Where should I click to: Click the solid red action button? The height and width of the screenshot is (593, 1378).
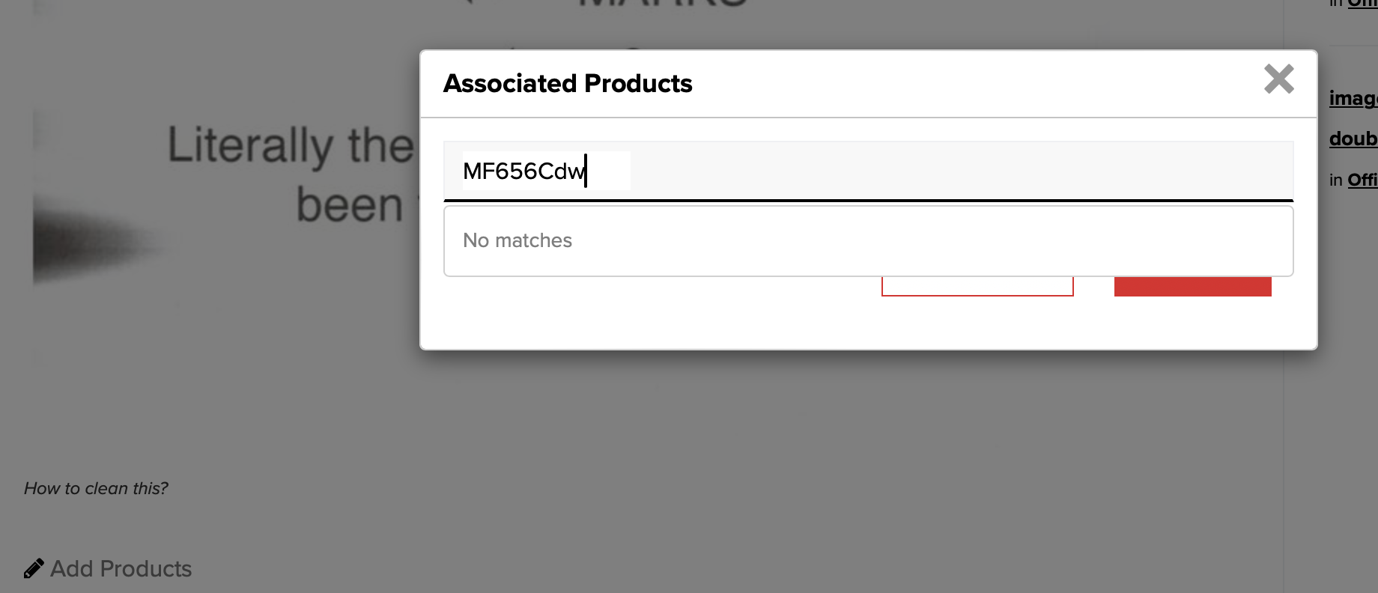coord(1192,286)
